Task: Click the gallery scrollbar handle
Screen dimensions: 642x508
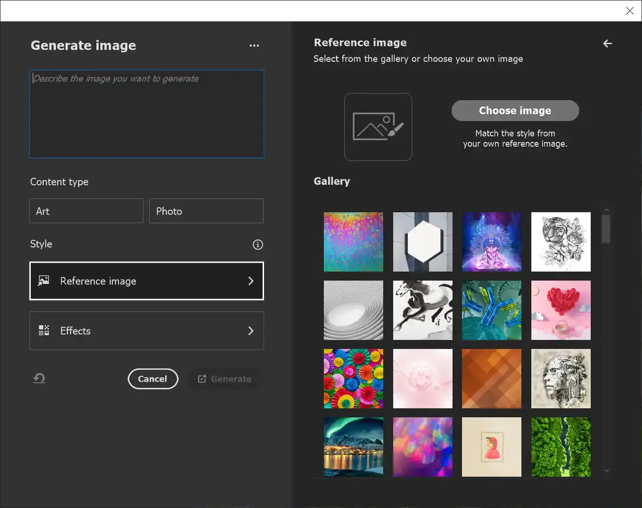Action: tap(606, 227)
